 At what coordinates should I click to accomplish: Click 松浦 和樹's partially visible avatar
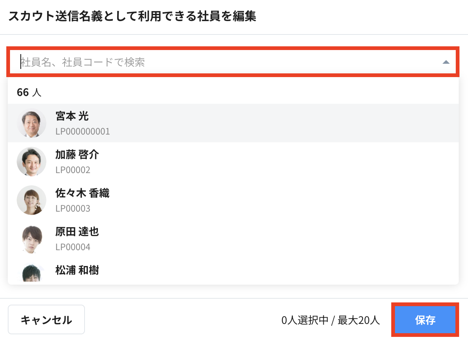(x=32, y=273)
